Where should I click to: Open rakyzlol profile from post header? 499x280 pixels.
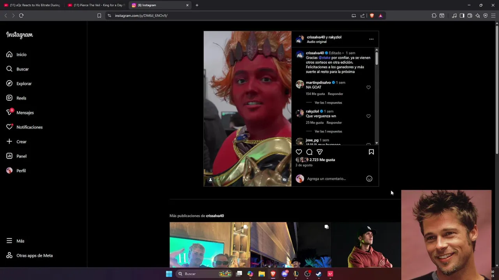tap(334, 37)
